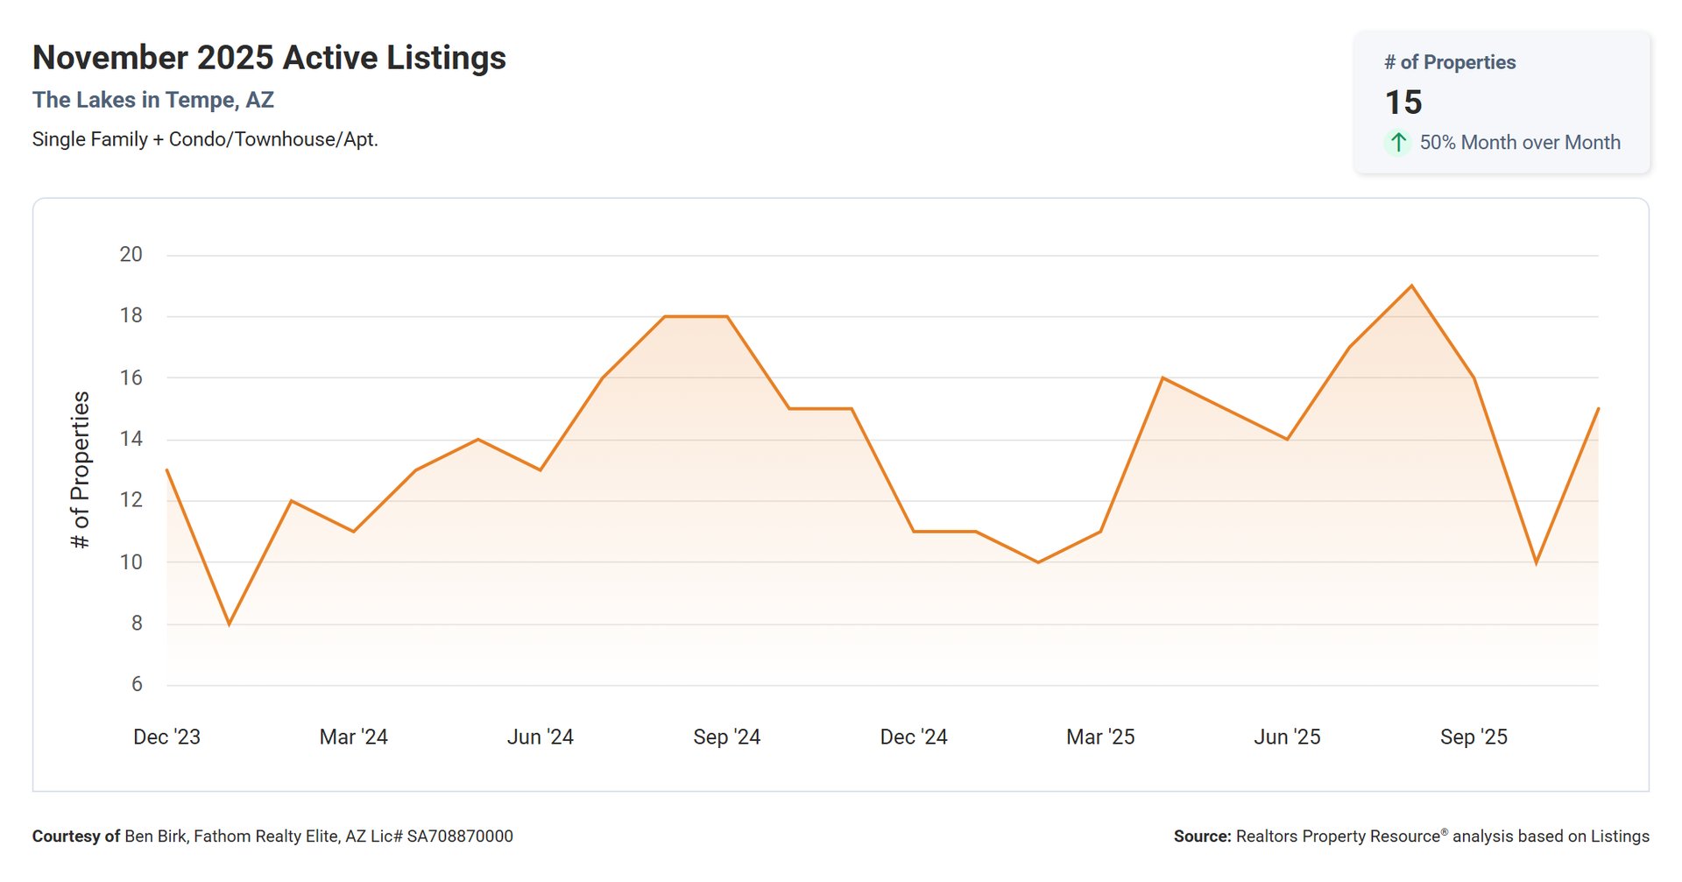Click the '50% Month over Month' label

pos(1519,143)
